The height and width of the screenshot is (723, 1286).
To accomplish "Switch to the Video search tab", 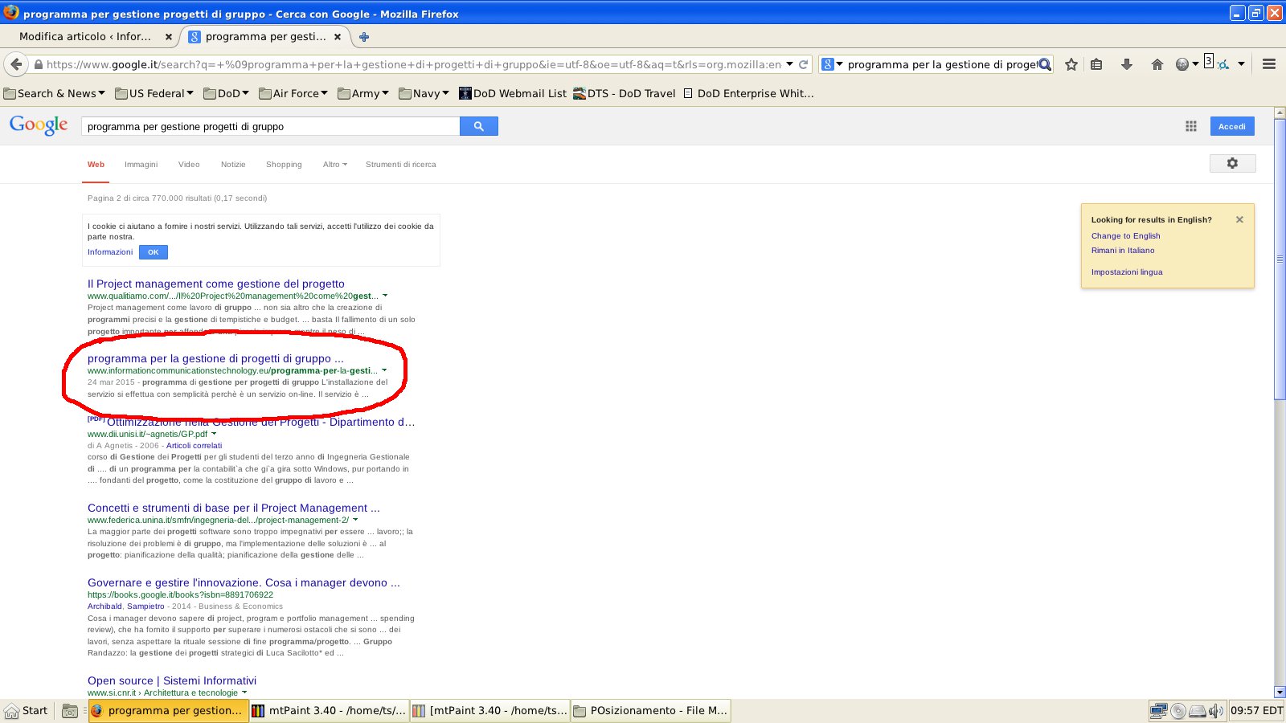I will (189, 164).
